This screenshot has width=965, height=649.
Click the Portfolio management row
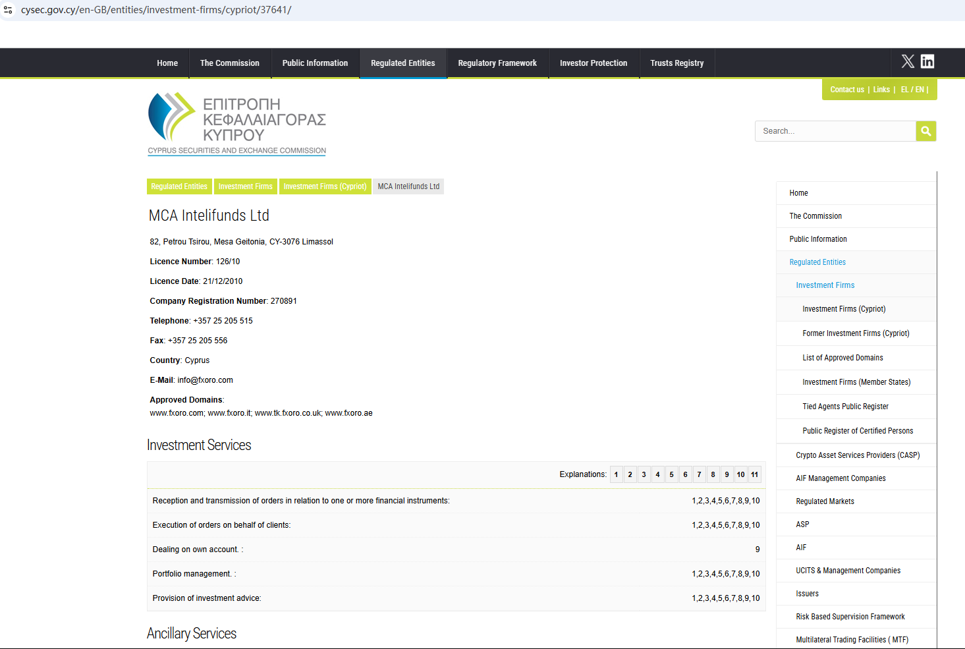(x=456, y=574)
